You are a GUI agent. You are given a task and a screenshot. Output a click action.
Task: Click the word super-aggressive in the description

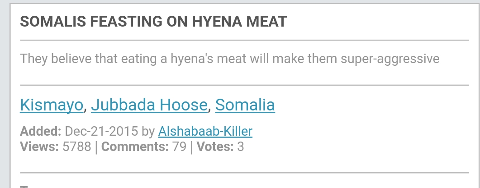[390, 59]
